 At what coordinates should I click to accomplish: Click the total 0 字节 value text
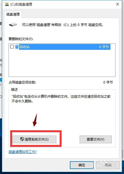[x=108, y=82]
